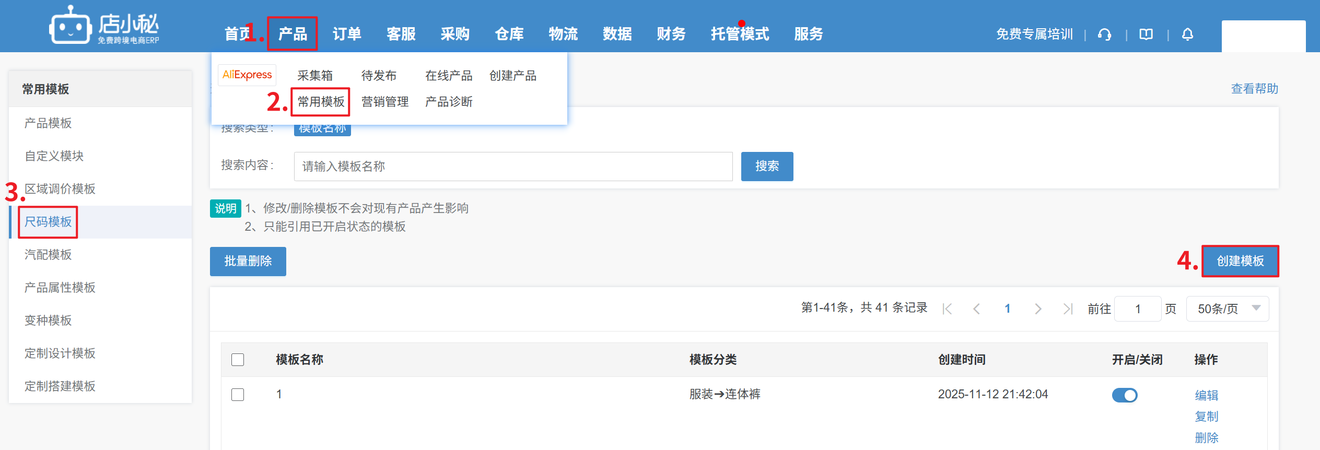This screenshot has width=1320, height=450.
Task: Open the 产品 menu in top navigation
Action: [293, 34]
